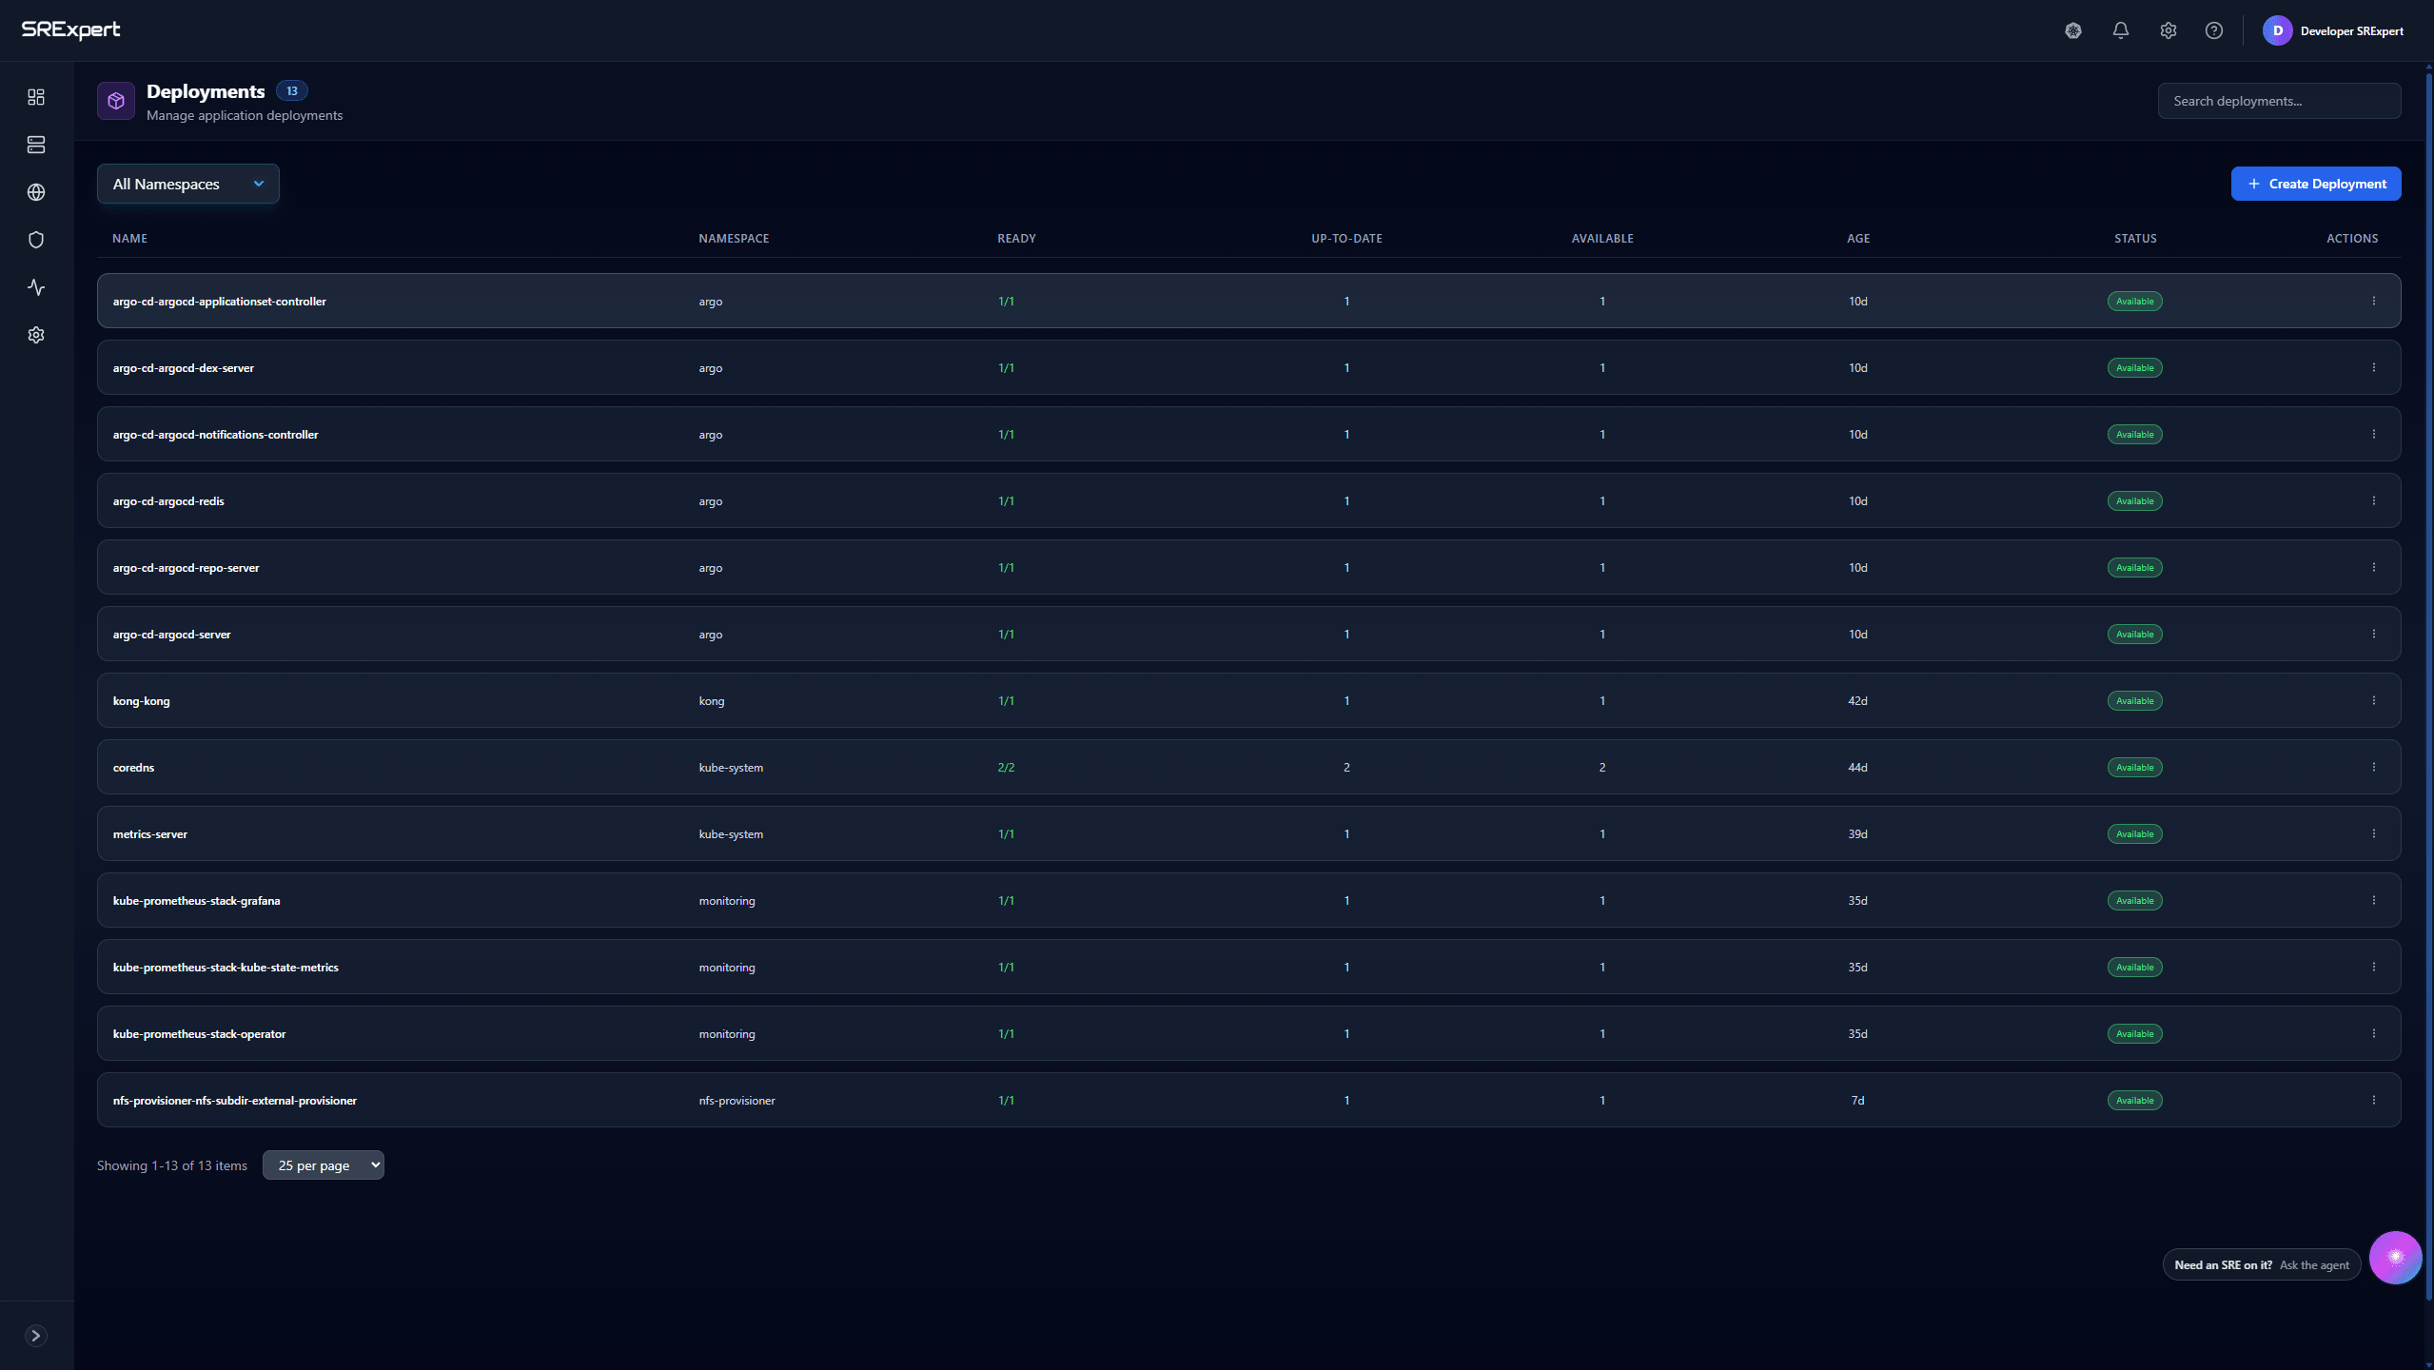Open actions menu for argo-cd-argocd-repo-server
Image resolution: width=2434 pixels, height=1370 pixels.
pos(2374,567)
